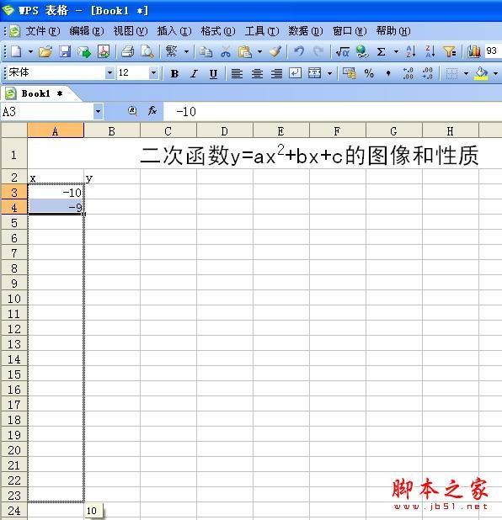Toggle Bold formatting
This screenshot has height=520, width=502.
[x=174, y=73]
